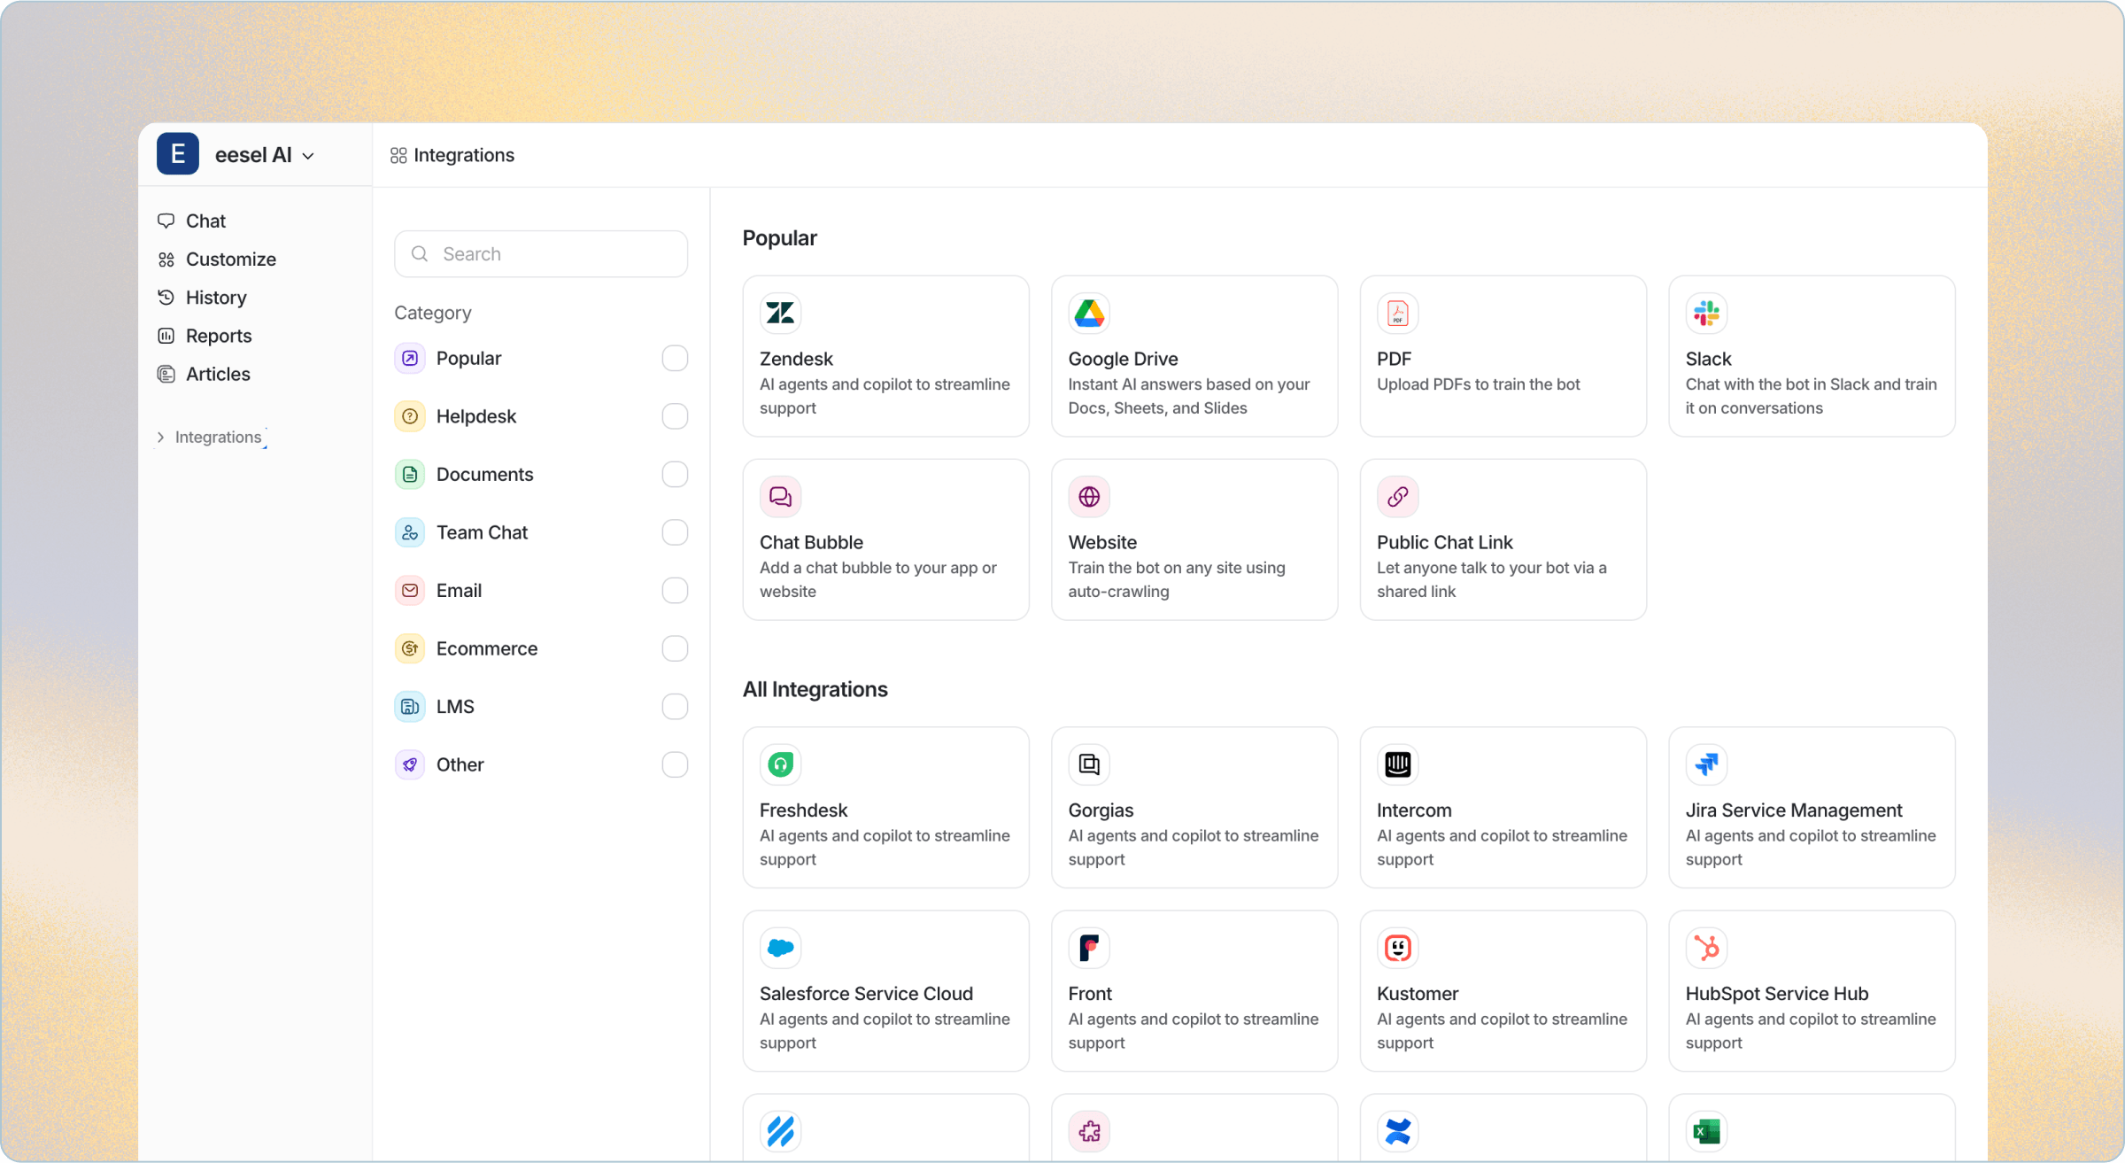Click the 'All Integrations' heading

(815, 689)
